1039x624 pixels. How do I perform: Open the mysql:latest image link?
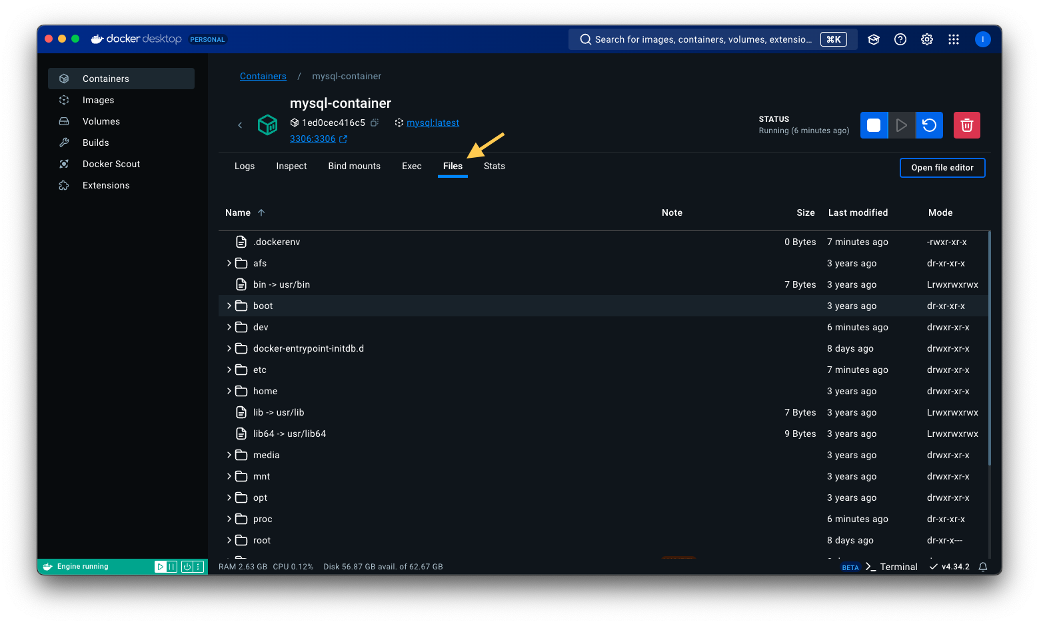433,123
